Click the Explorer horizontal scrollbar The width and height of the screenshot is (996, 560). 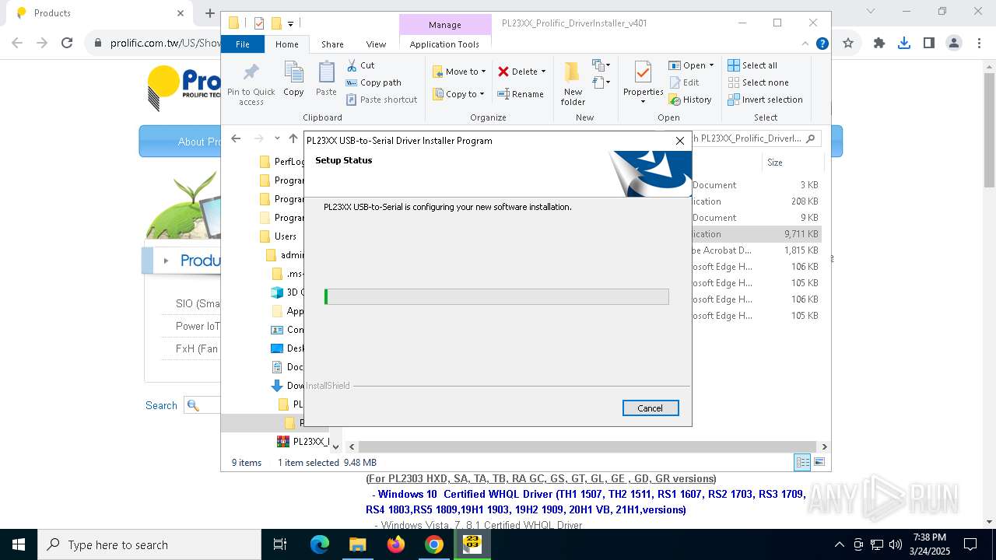tap(587, 446)
